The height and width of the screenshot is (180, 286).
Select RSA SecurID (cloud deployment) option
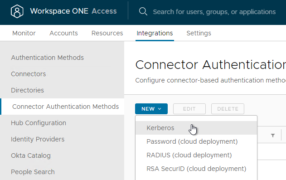click(x=196, y=169)
